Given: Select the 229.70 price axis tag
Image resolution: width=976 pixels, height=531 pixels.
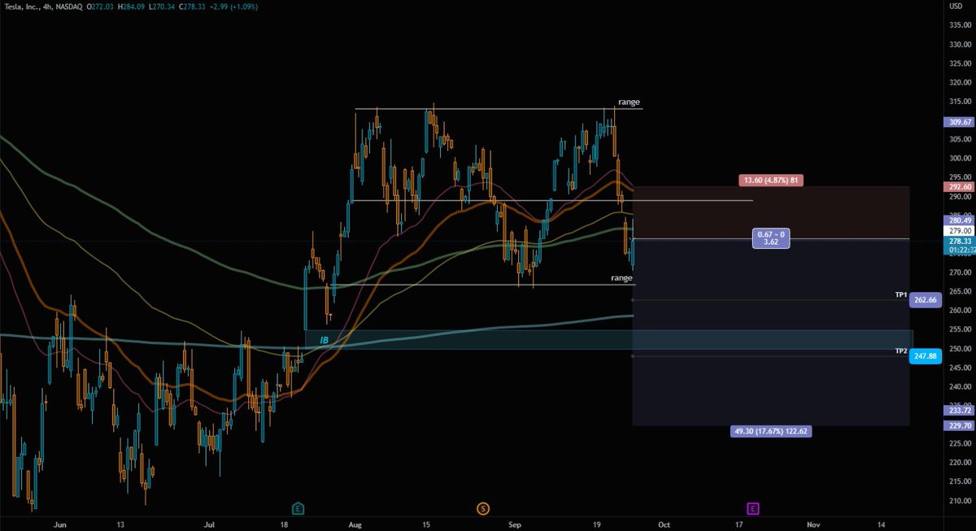Looking at the screenshot, I should click(x=960, y=425).
